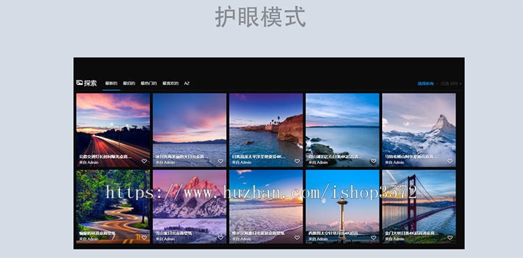Open the Space Needle thumbnail

(x=342, y=206)
